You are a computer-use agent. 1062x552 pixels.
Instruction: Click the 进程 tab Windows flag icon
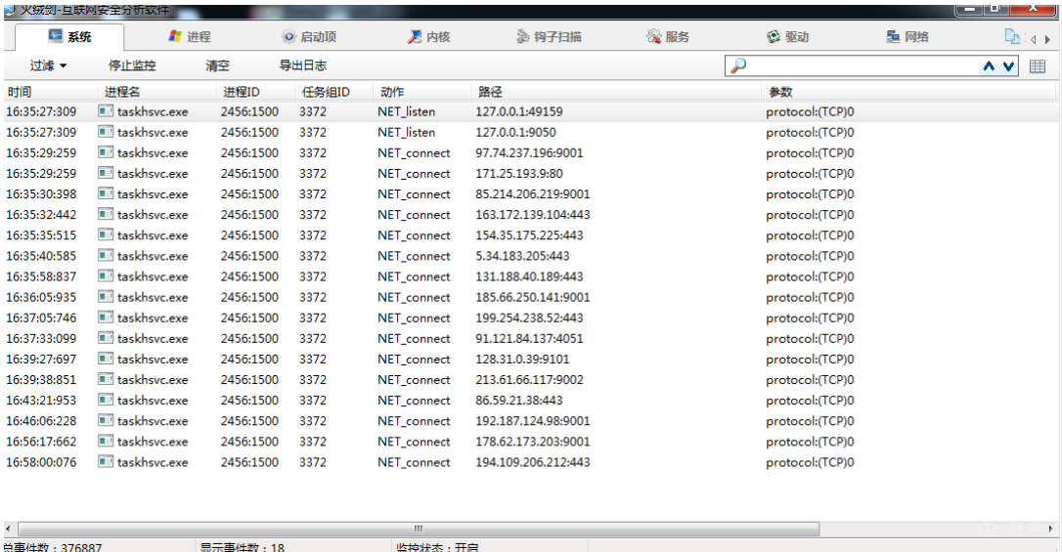175,36
